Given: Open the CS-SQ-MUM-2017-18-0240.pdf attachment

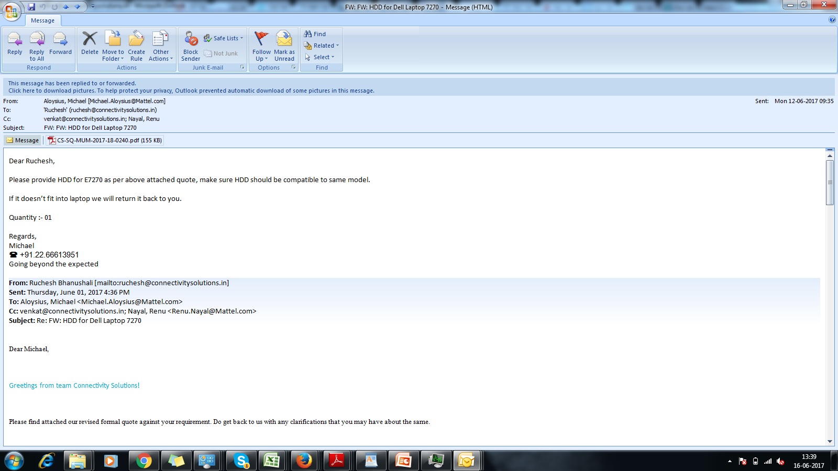Looking at the screenshot, I should 105,140.
